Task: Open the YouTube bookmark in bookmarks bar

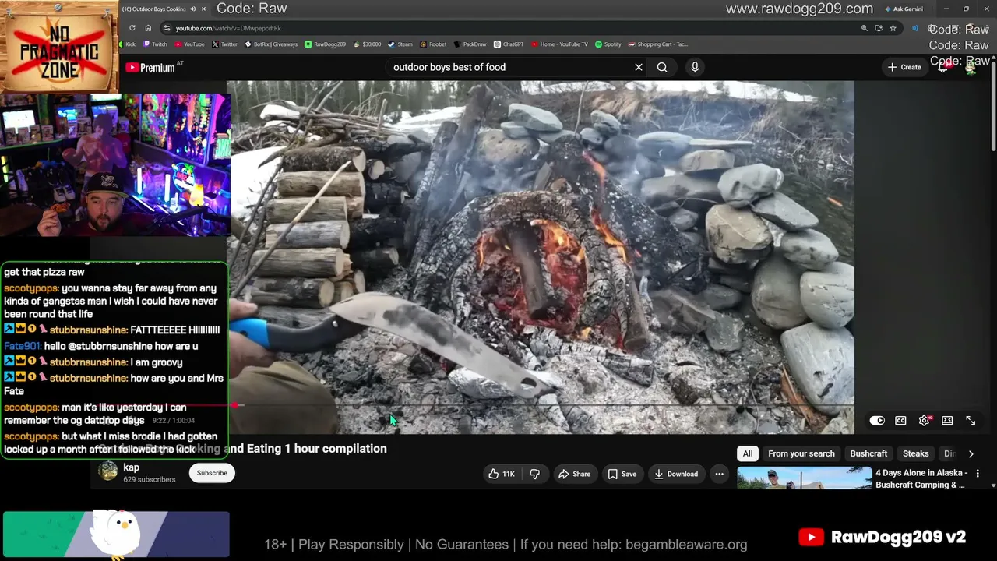Action: point(190,44)
